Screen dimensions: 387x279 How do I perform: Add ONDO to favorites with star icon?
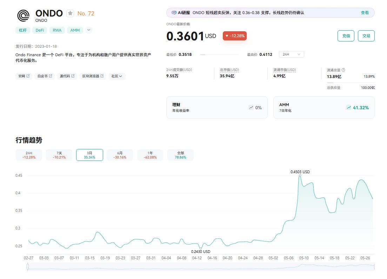click(70, 13)
